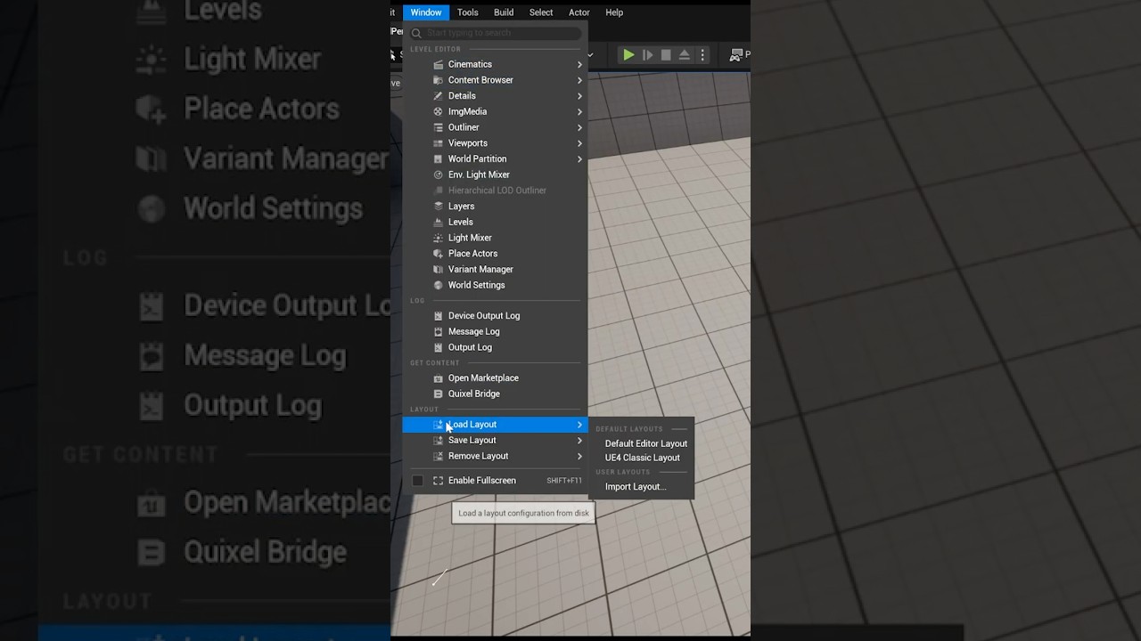The height and width of the screenshot is (641, 1141).
Task: Click the World Settings globe icon
Action: (438, 285)
